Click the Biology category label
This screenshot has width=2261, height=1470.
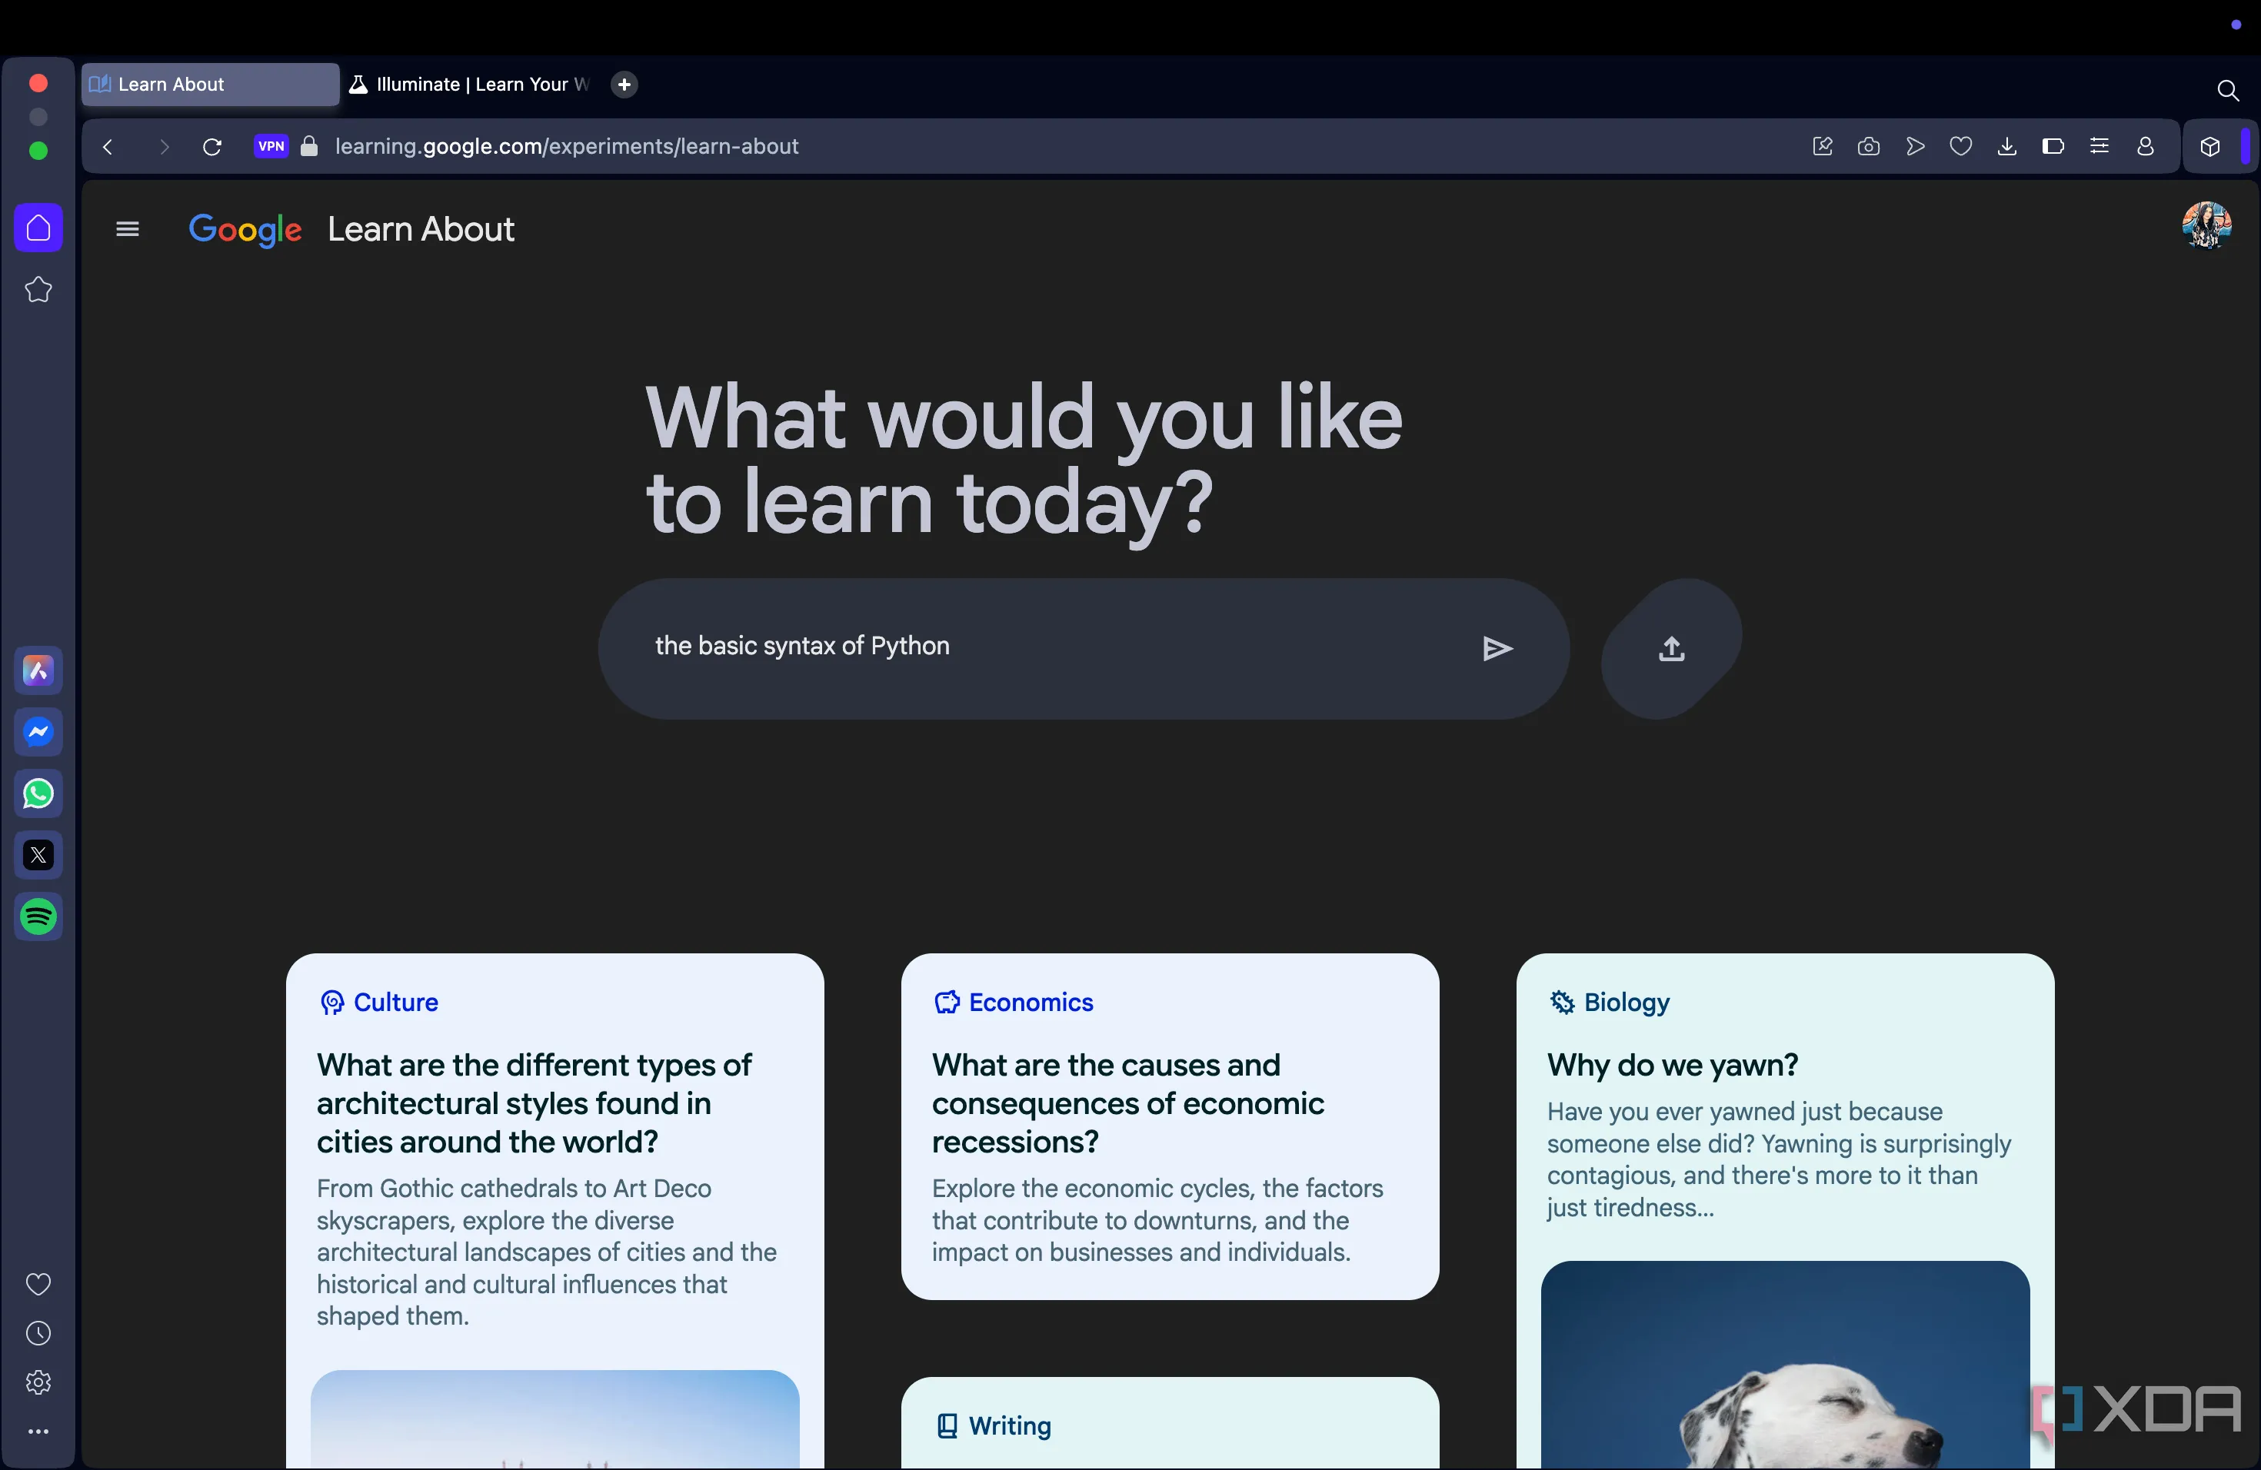point(1627,1002)
